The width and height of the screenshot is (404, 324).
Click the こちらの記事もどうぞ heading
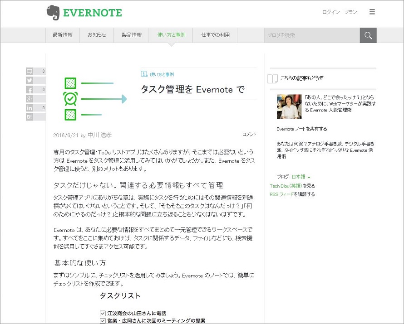(x=301, y=78)
